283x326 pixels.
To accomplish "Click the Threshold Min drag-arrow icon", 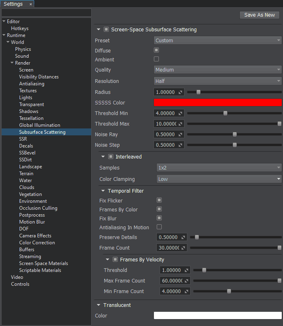I will (x=181, y=113).
